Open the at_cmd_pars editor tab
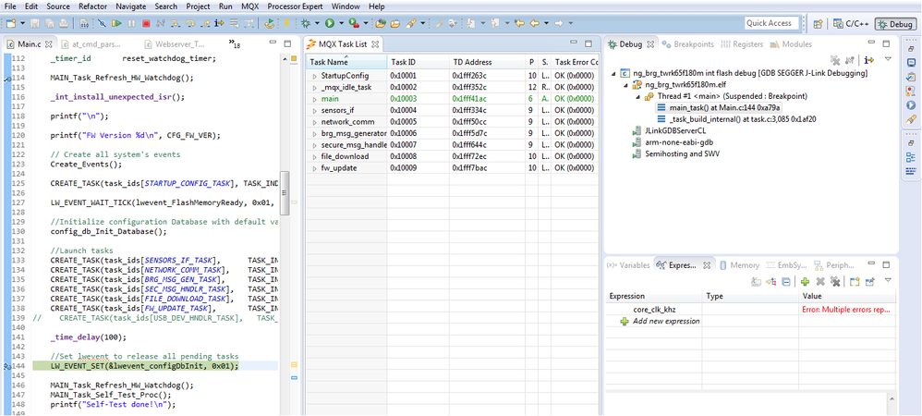This screenshot has height=416, width=922. pyautogui.click(x=91, y=44)
